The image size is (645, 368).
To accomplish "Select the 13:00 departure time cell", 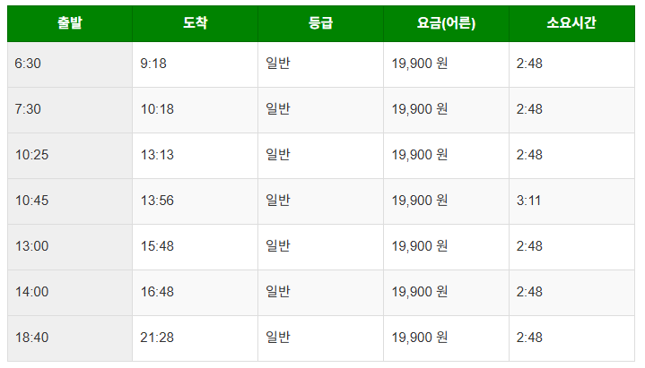I will click(x=70, y=247).
